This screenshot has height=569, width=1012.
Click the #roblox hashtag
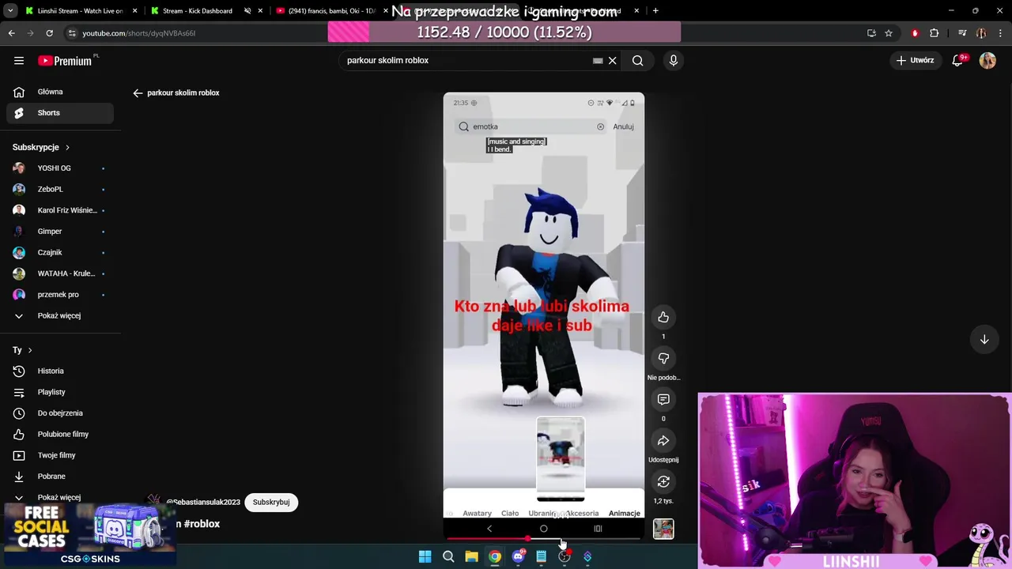[202, 524]
